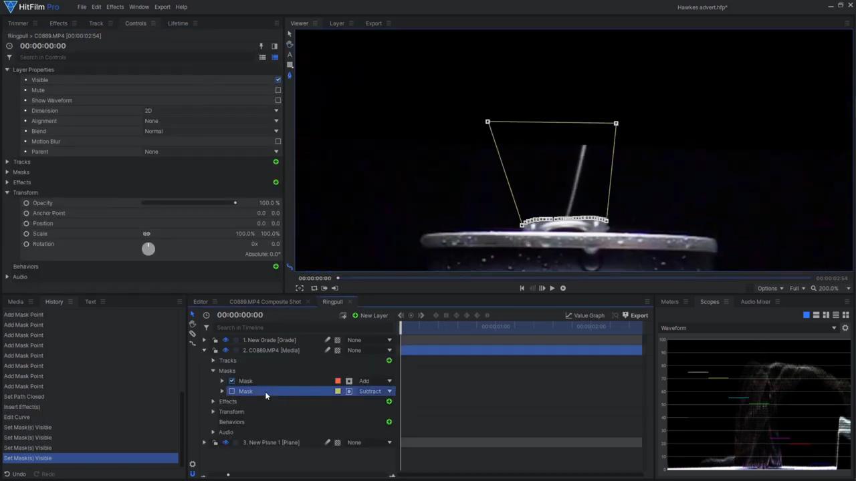This screenshot has height=481, width=856.
Task: Click the timeline Export button
Action: (635, 315)
